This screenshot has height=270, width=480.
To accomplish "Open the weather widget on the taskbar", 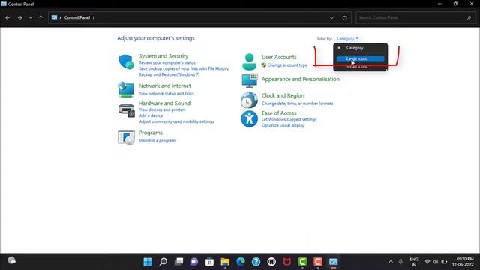I will click(12, 260).
